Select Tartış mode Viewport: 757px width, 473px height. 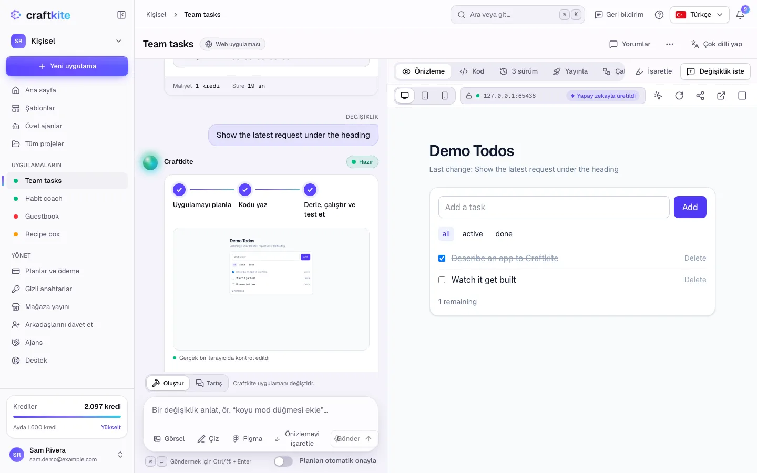(x=209, y=383)
